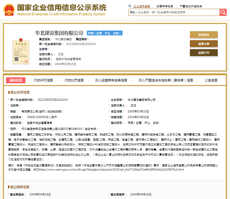The height and width of the screenshot is (199, 230).
Task: Open the business license thumbnail image
Action: (x=21, y=51)
